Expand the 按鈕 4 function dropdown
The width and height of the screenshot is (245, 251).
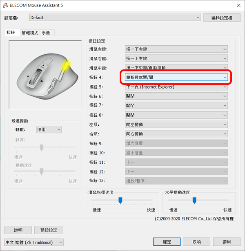click(176, 77)
